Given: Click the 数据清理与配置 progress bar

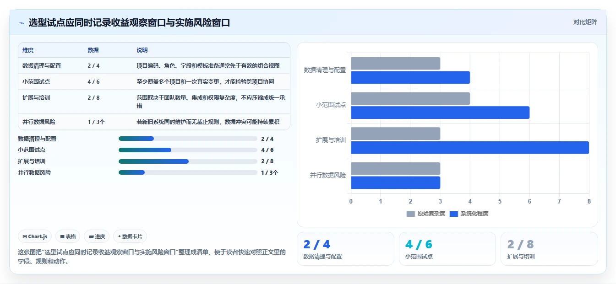Looking at the screenshot, I should (x=188, y=139).
